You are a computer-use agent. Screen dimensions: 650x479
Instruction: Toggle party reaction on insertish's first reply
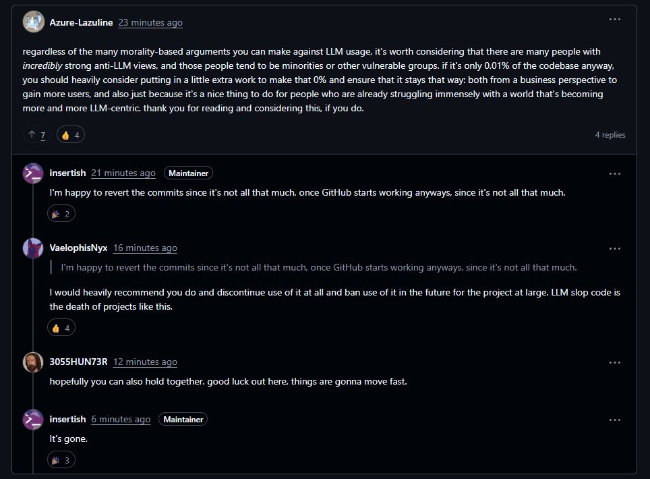pos(61,214)
